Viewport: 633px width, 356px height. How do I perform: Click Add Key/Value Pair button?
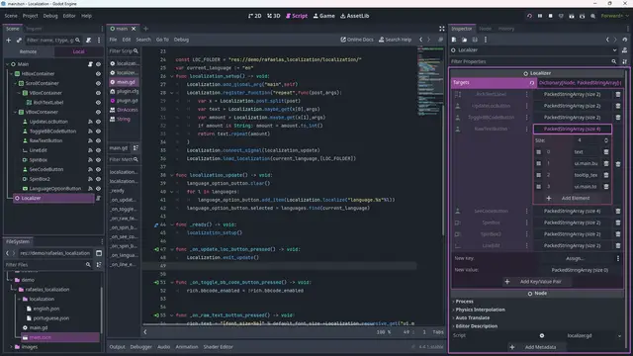coord(534,281)
